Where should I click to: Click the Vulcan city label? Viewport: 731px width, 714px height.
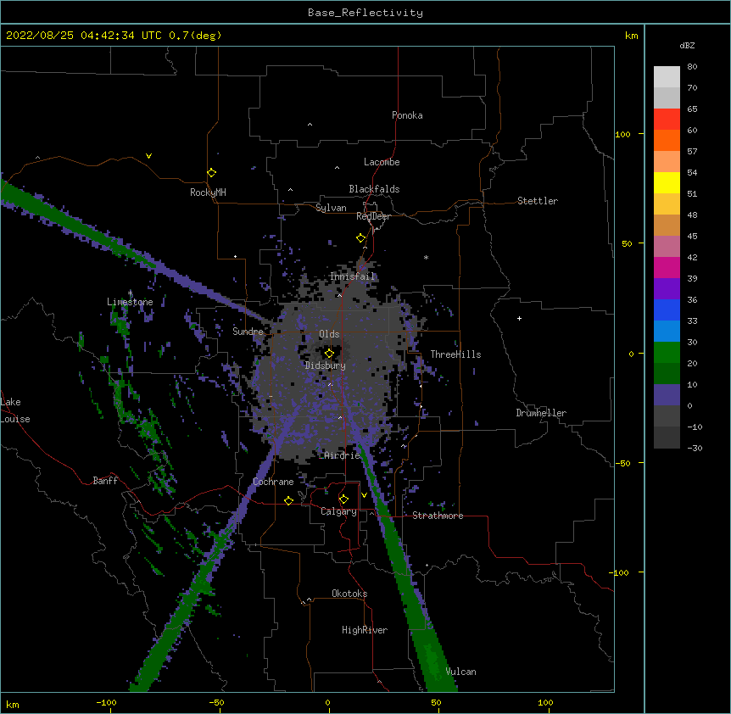[460, 672]
